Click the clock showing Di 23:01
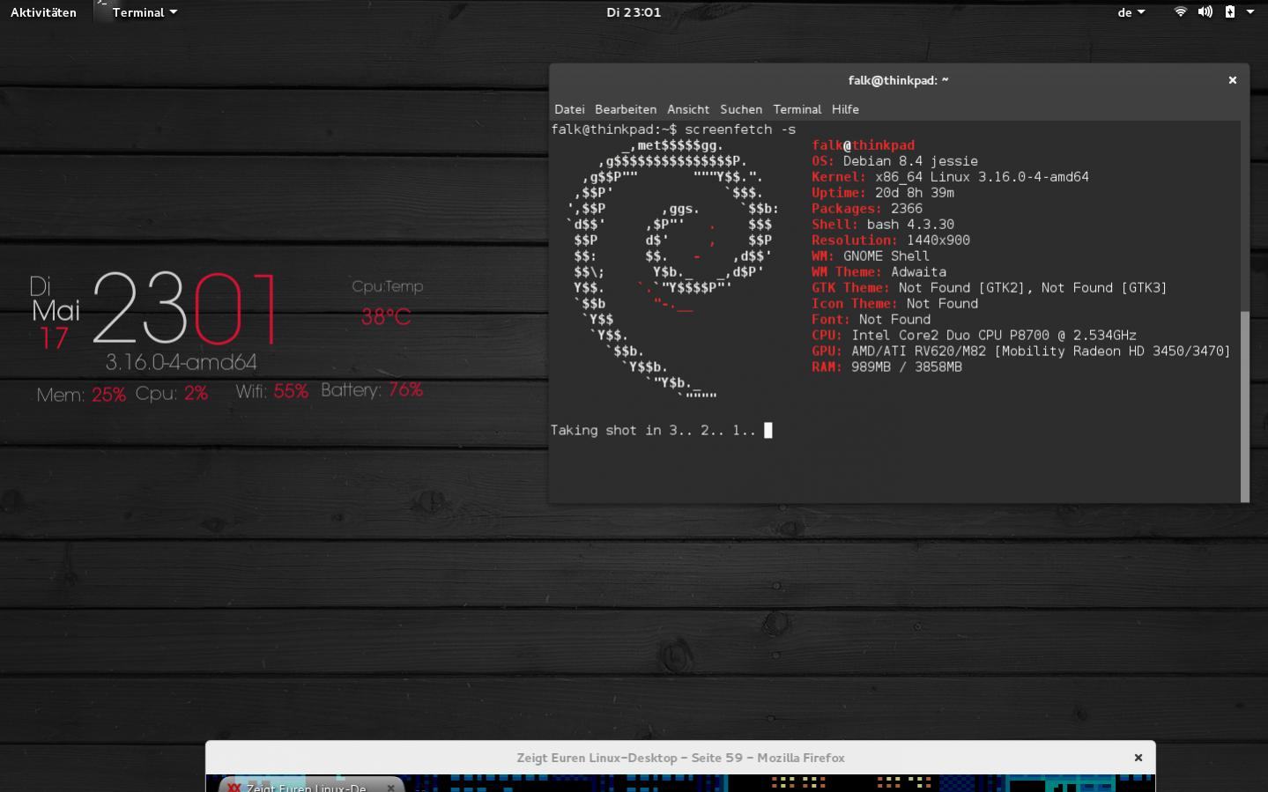1268x792 pixels. click(634, 12)
